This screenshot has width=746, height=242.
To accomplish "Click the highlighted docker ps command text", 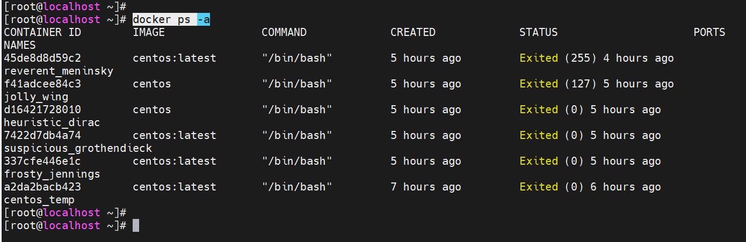I will pyautogui.click(x=161, y=19).
